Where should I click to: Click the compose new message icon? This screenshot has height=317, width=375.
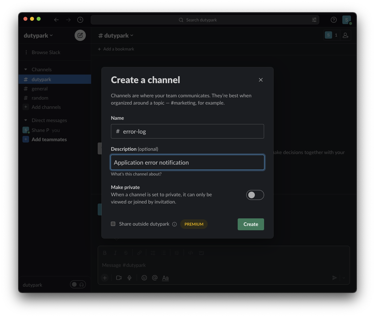[x=80, y=35]
